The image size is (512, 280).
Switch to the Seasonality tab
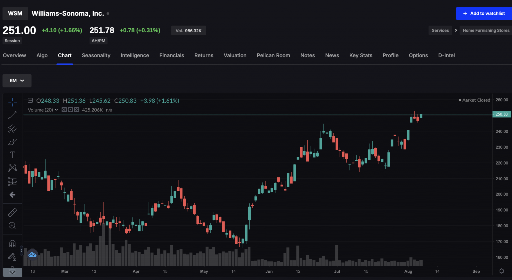(96, 56)
